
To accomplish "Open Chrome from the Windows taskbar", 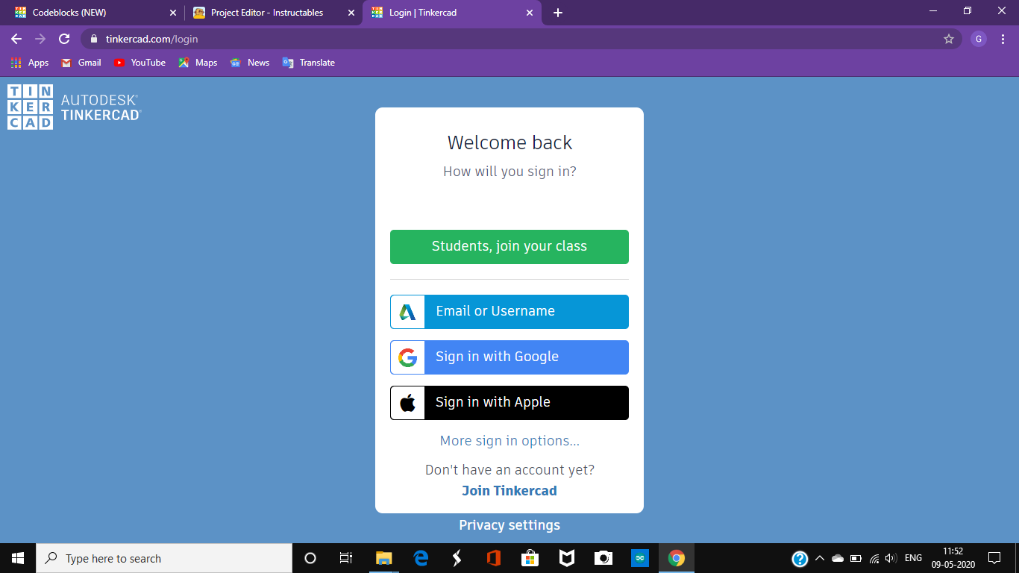I will 676,558.
